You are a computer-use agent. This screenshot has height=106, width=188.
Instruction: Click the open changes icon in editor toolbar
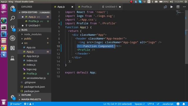[165, 7]
